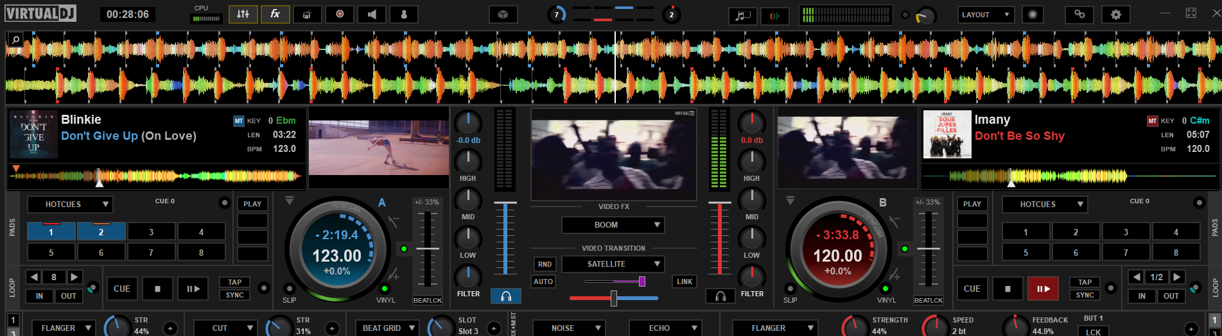The image size is (1222, 336).
Task: Open the double-gear configuration icon
Action: point(1079,14)
